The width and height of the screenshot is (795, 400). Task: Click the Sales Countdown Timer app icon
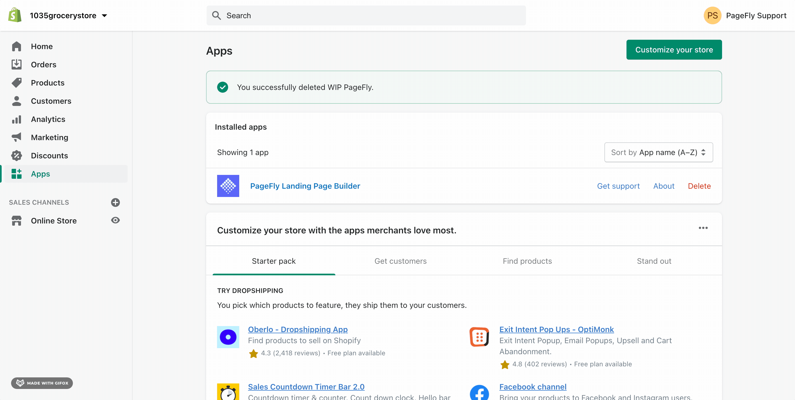click(x=228, y=392)
